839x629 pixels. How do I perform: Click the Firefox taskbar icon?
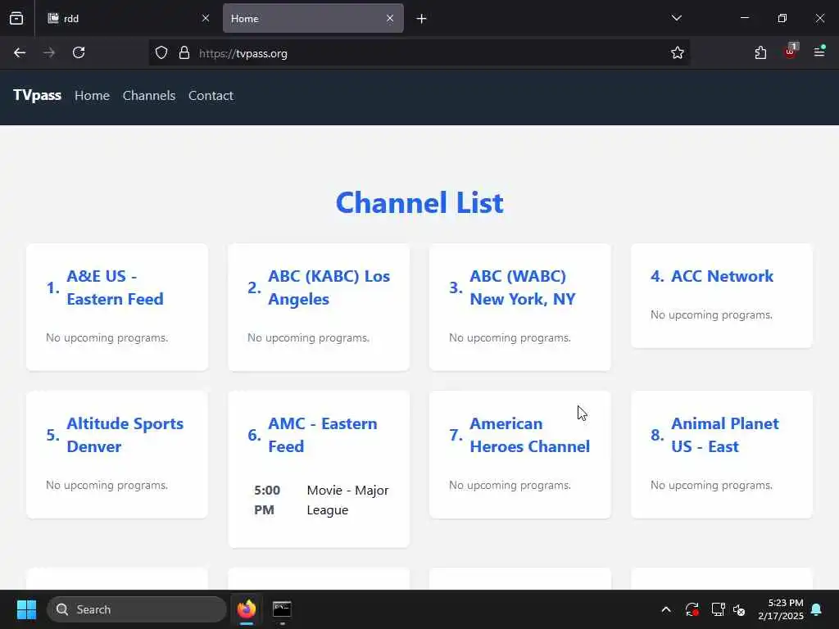coord(247,609)
